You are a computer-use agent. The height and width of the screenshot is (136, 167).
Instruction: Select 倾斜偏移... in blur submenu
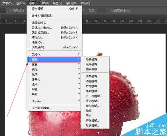point(95,69)
